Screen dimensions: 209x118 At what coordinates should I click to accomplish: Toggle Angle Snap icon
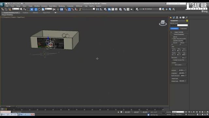tap(69, 9)
